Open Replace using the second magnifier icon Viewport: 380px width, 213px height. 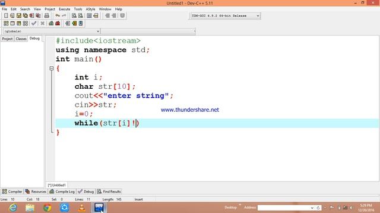point(81,16)
